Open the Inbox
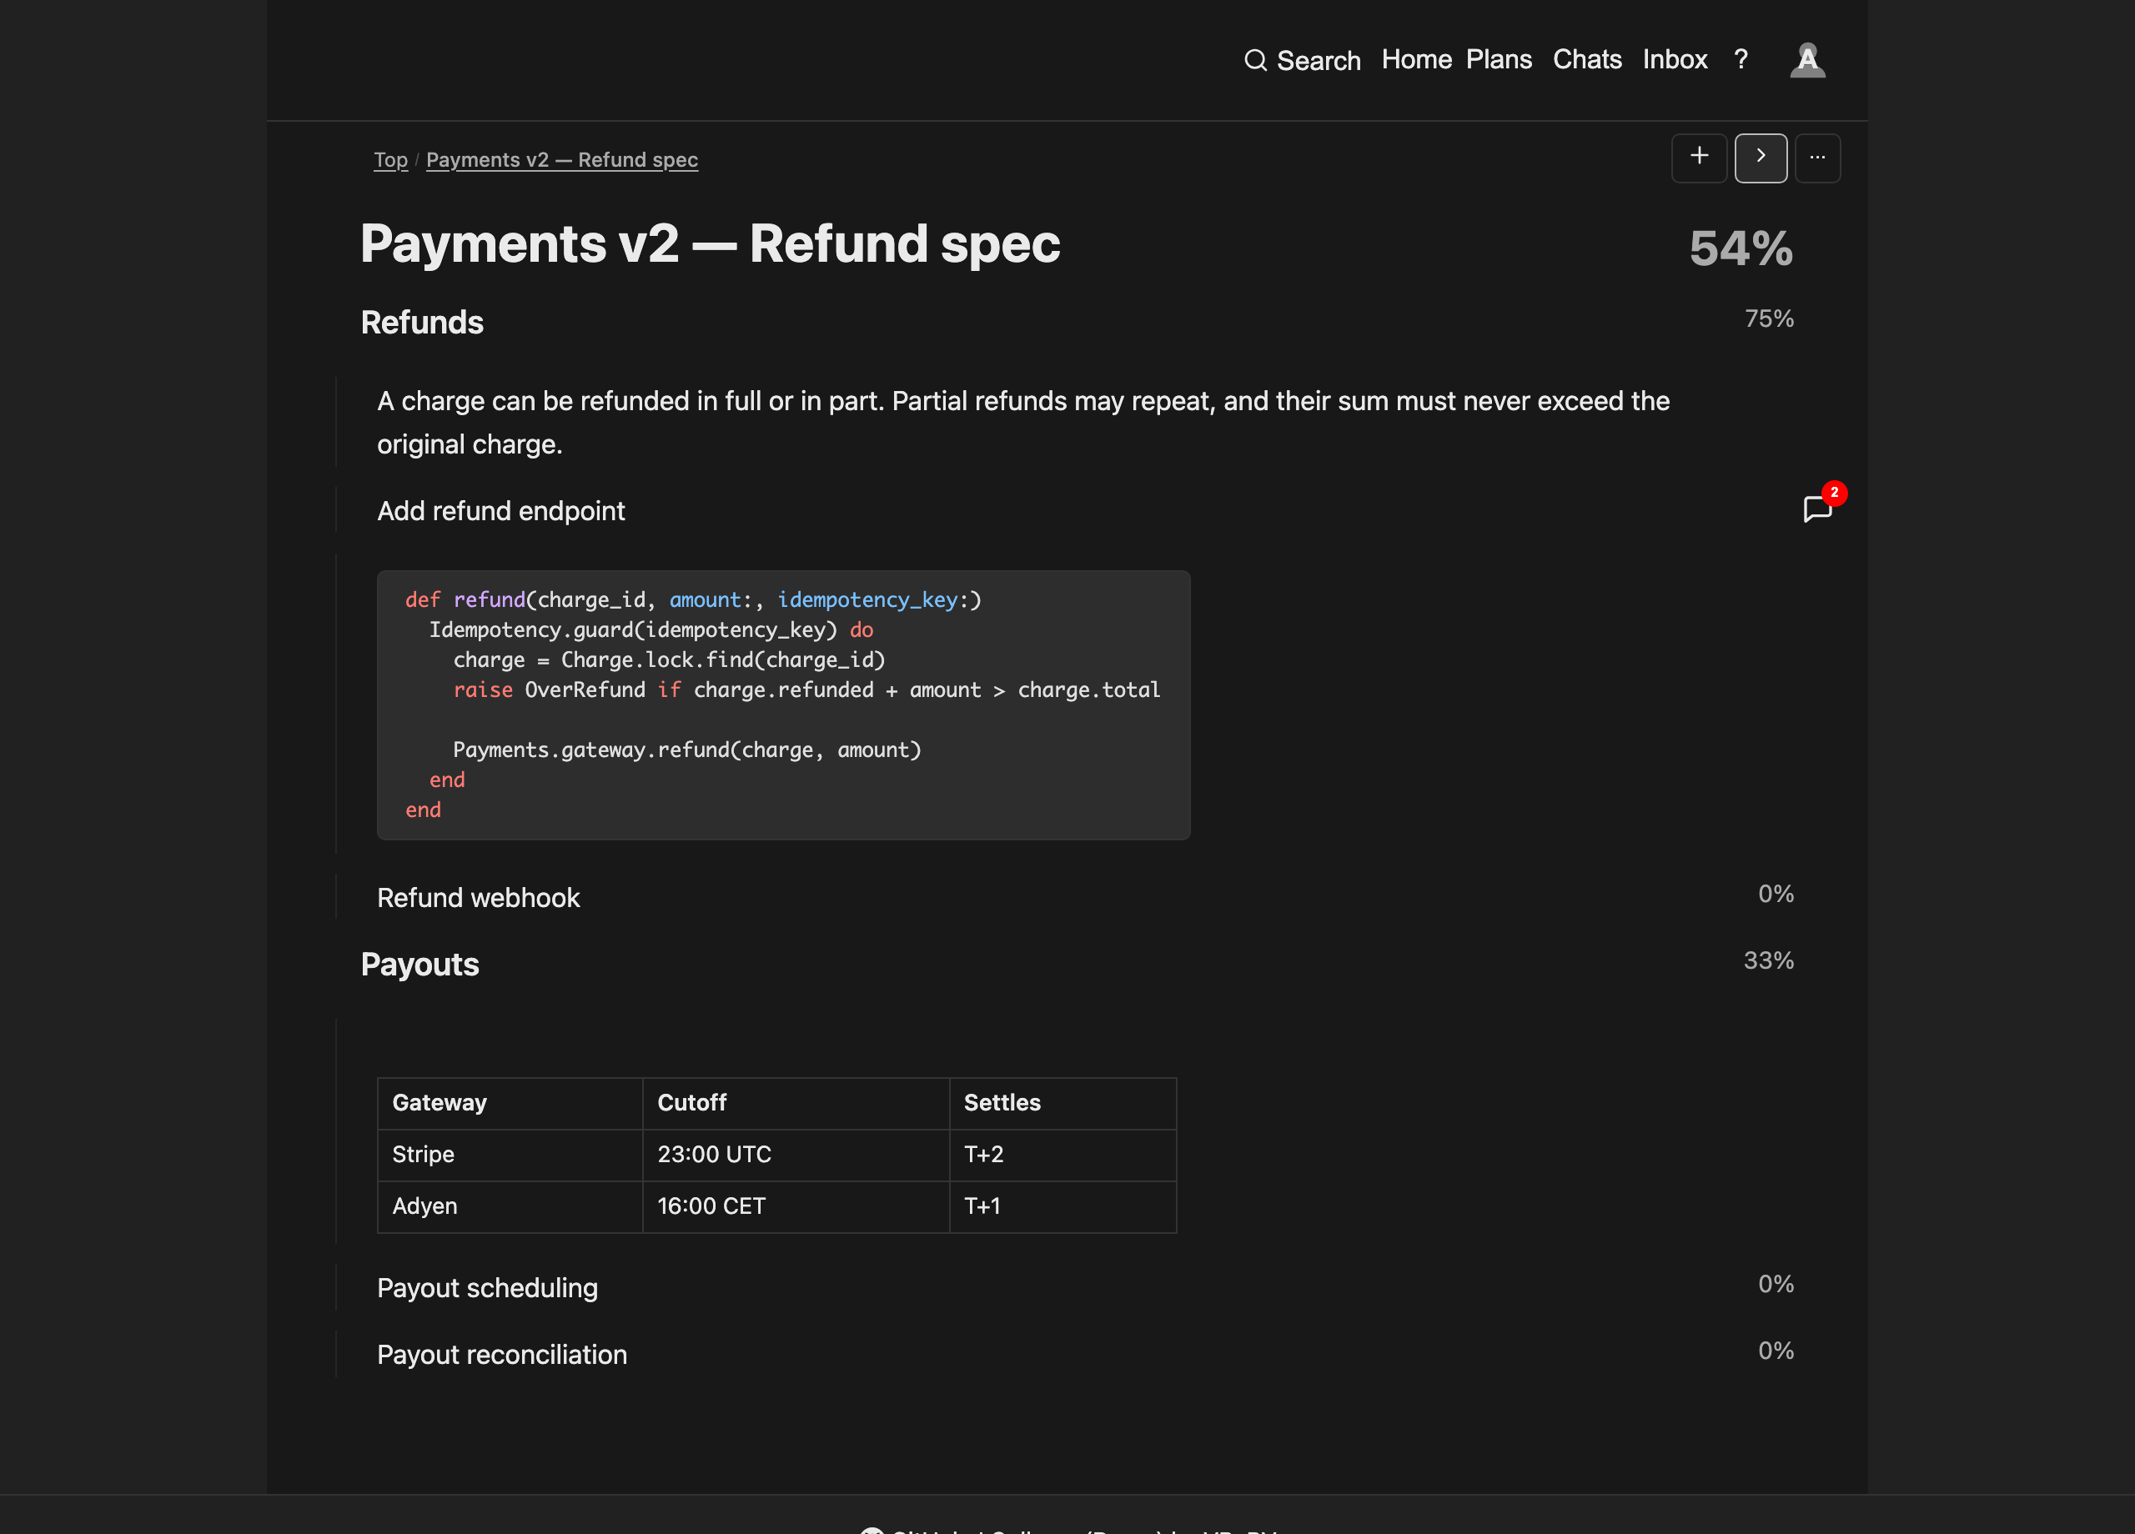The image size is (2135, 1534). (1674, 59)
